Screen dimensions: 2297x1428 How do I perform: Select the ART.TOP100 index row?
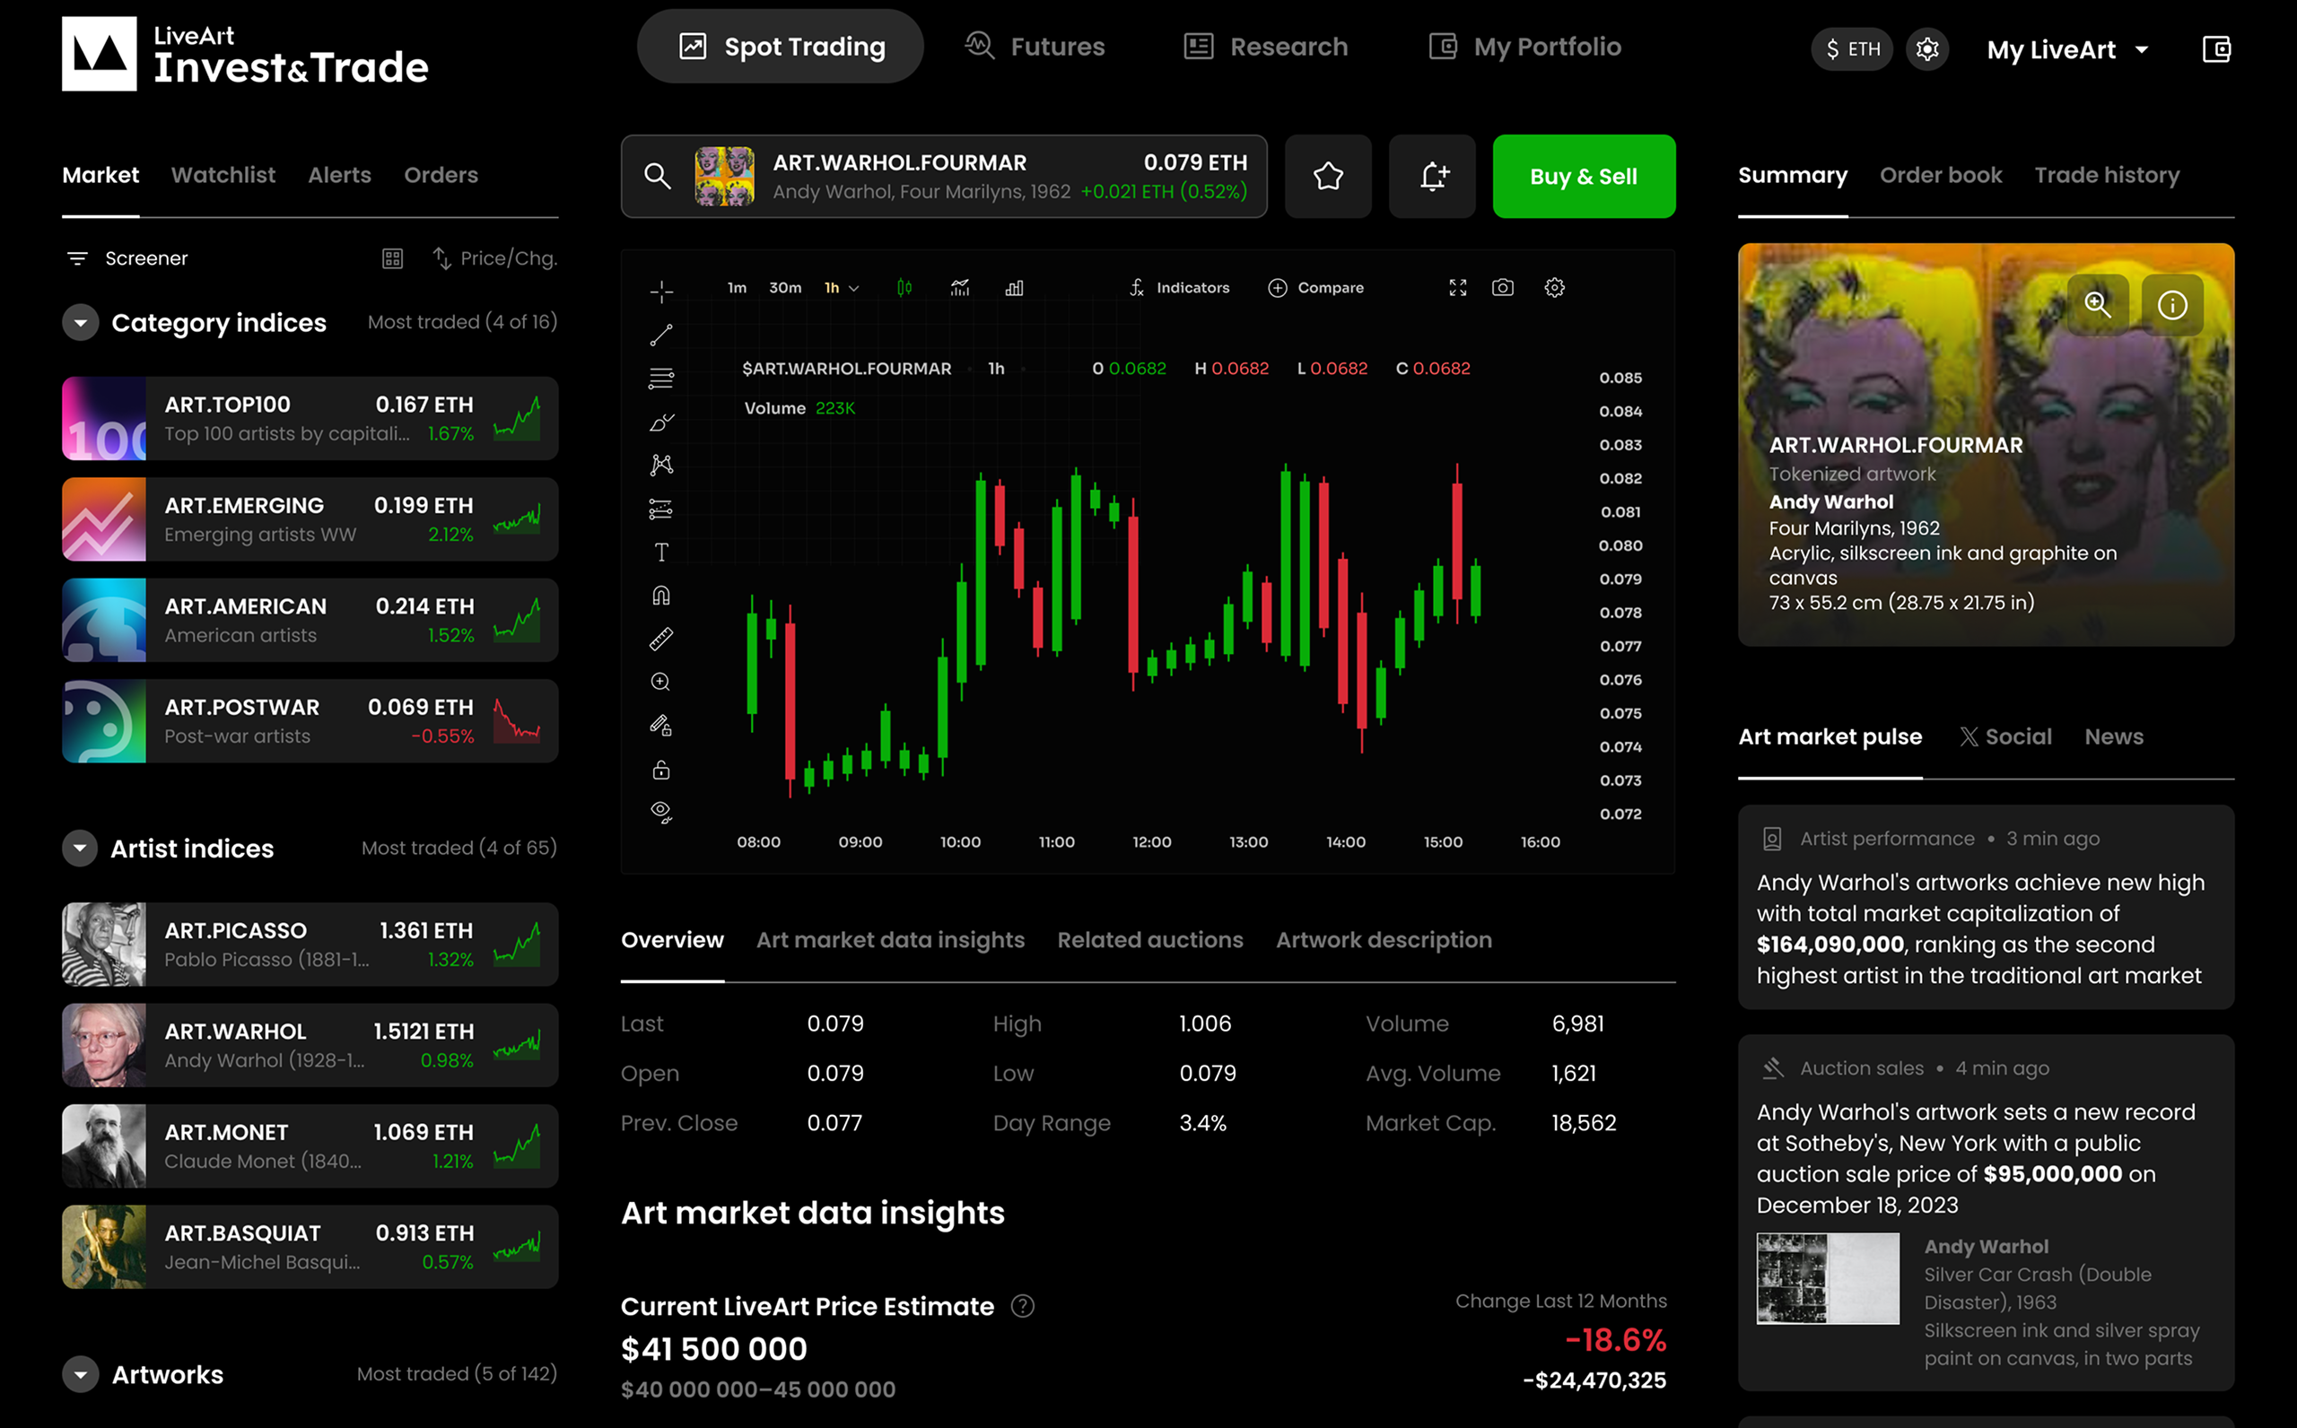coord(310,418)
